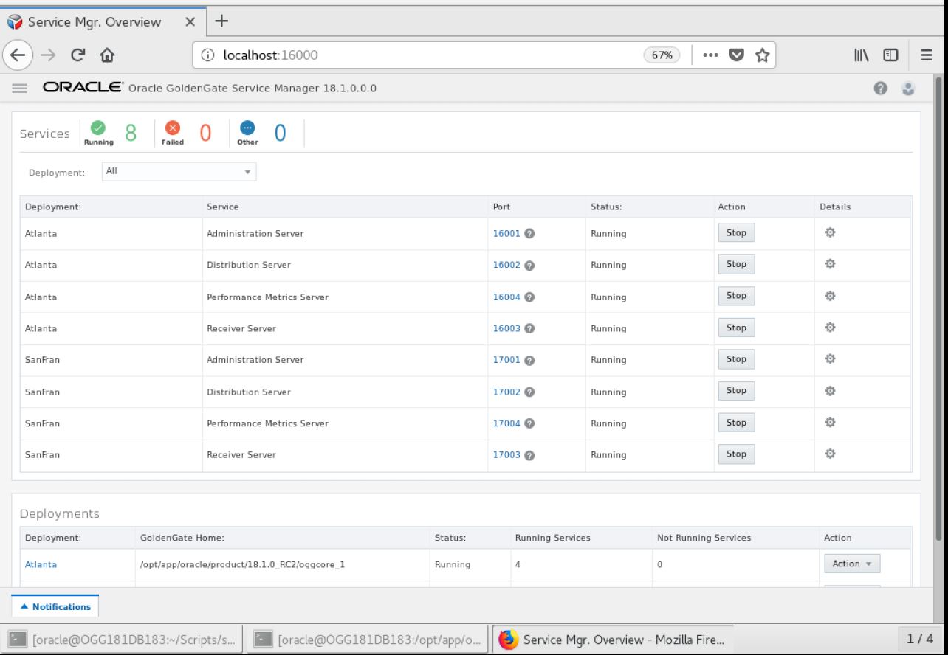Stop the Atlanta Performance Metrics Server
948x655 pixels.
[736, 296]
